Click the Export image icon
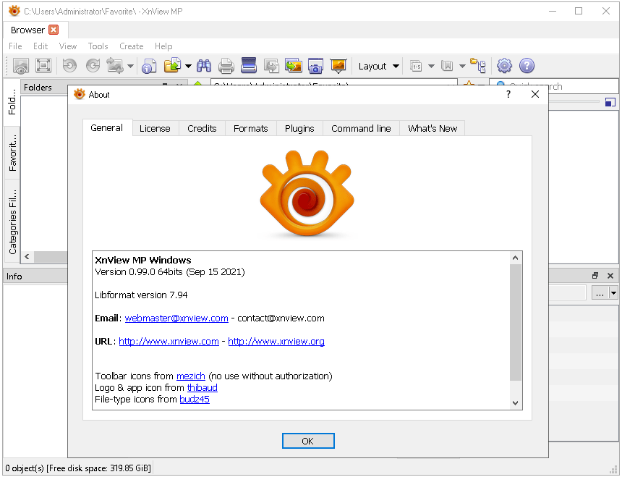This screenshot has width=622, height=477. [x=294, y=66]
